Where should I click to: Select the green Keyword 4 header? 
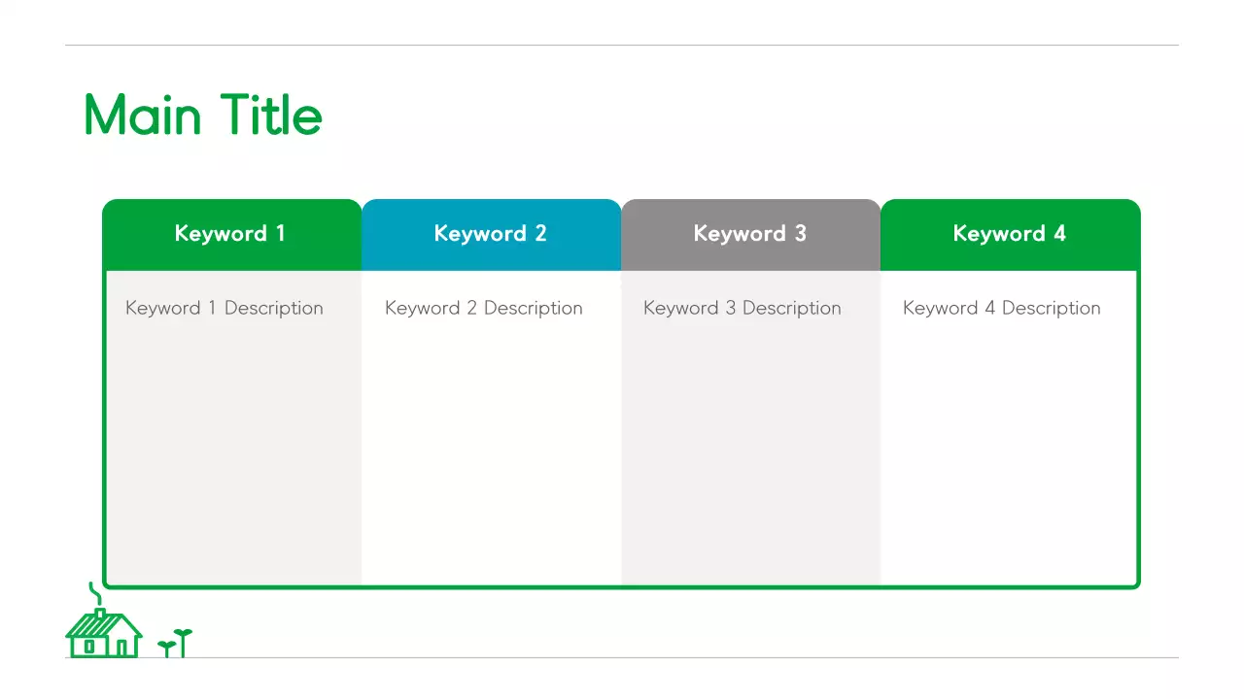pos(1010,234)
